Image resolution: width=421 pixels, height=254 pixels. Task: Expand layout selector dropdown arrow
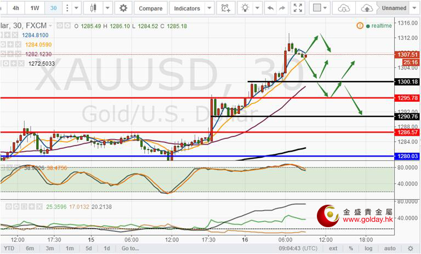click(x=325, y=8)
